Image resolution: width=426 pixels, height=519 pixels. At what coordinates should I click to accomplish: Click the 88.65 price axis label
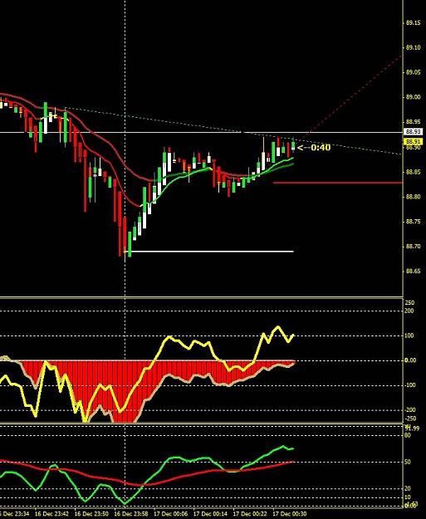pos(414,271)
